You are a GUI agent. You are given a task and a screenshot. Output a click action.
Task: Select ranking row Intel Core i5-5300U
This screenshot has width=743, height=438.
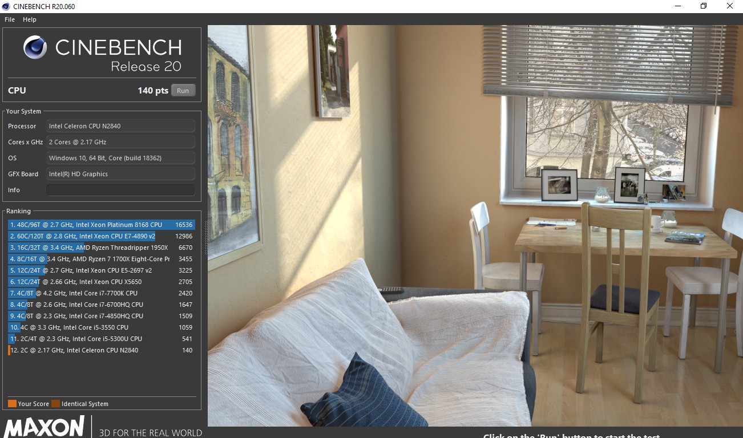click(102, 339)
